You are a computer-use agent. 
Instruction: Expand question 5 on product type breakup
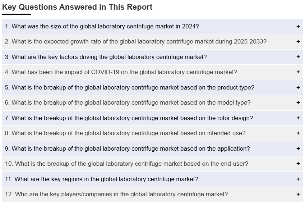pos(152,87)
